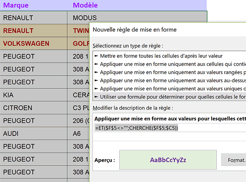Select the RENAULT cell beside MODUS
The width and height of the screenshot is (246, 182).
point(34,18)
